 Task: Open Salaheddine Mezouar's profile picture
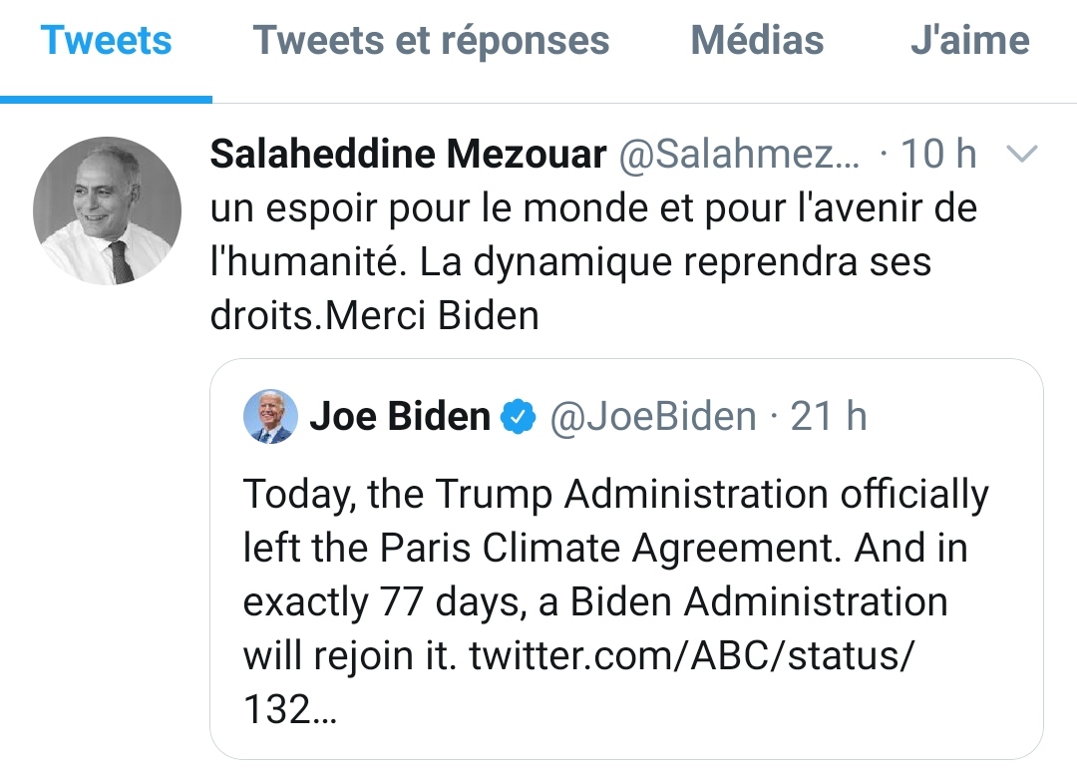tap(108, 210)
